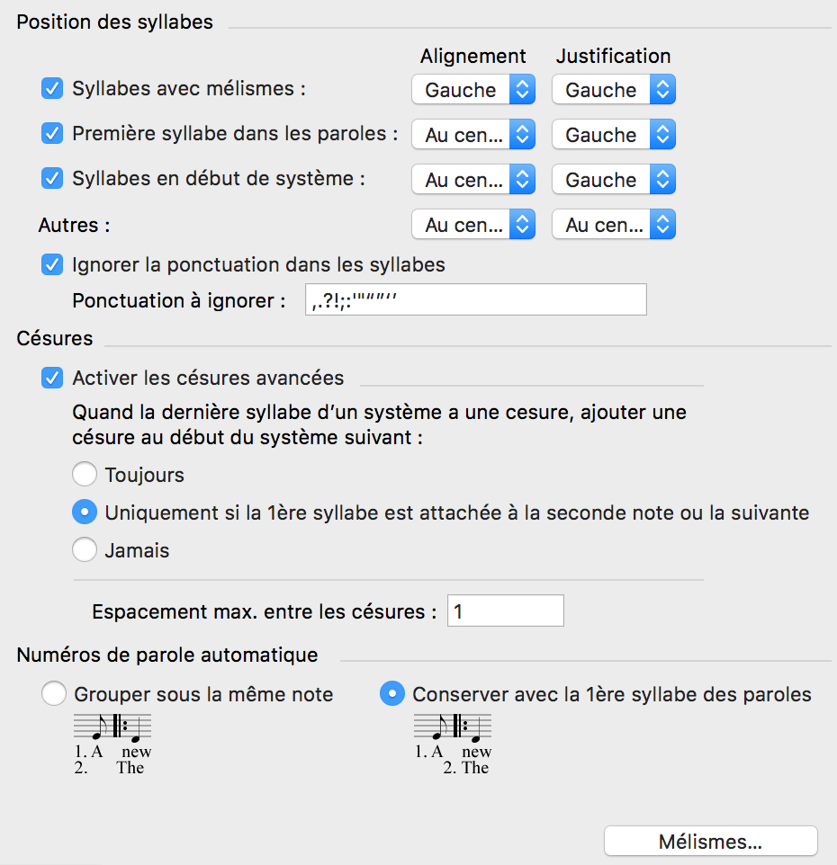Toggle Syllabes en début de système checkbox
This screenshot has height=865, width=837.
pyautogui.click(x=52, y=178)
